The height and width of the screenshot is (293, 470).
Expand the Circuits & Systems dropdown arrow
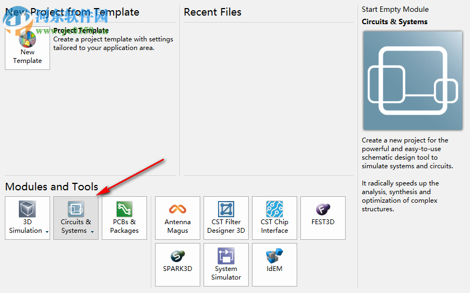tap(92, 232)
